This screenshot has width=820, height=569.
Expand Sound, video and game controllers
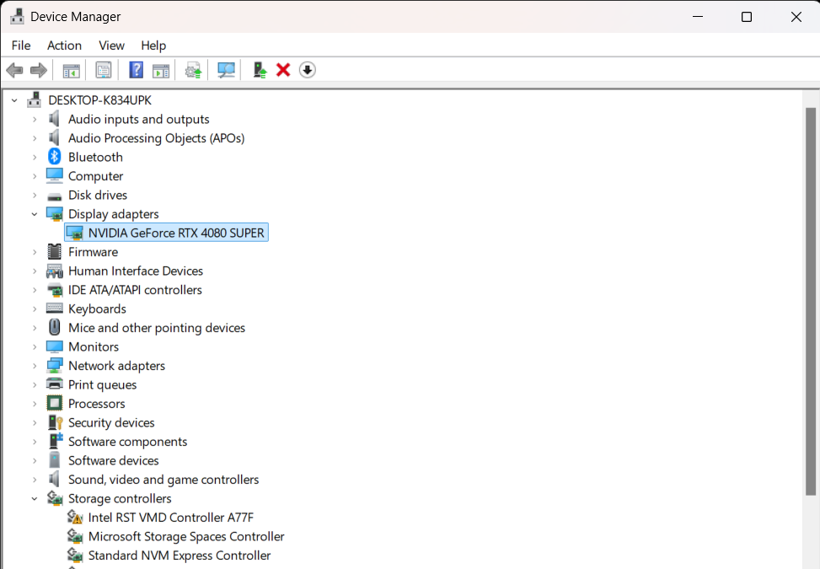pyautogui.click(x=35, y=480)
